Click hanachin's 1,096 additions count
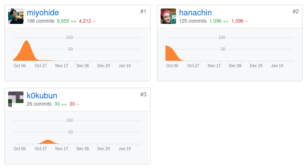This screenshot has height=168, width=307. 219,21
